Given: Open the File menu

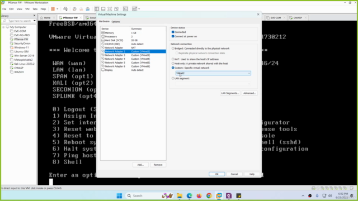Looking at the screenshot, I should (4, 9).
